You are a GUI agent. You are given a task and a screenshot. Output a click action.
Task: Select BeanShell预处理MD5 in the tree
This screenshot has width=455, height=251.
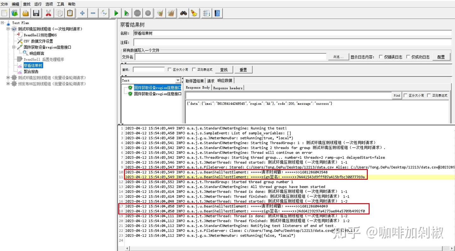click(40, 35)
